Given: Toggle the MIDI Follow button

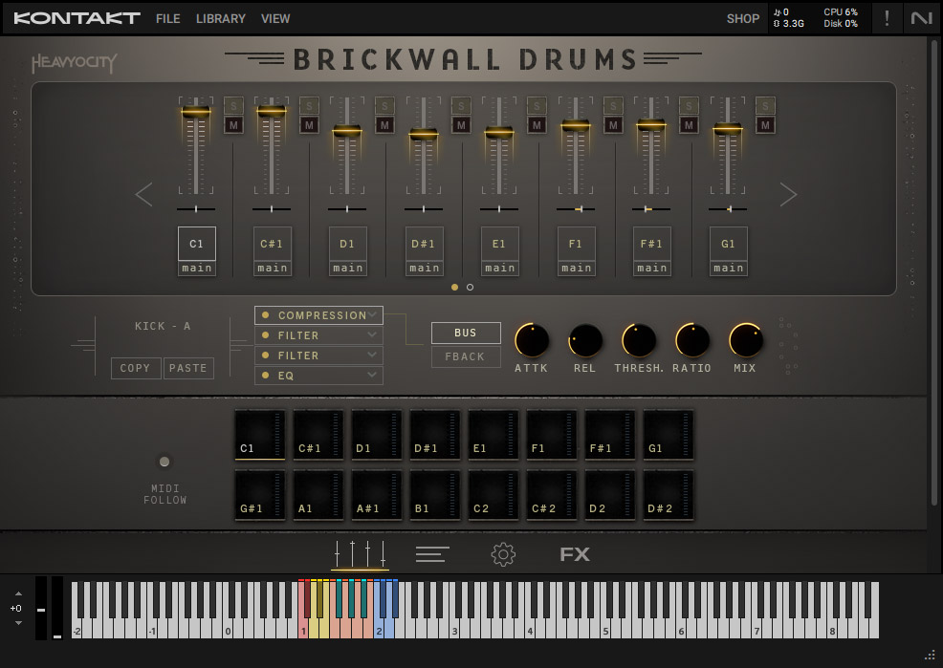Looking at the screenshot, I should coord(164,462).
